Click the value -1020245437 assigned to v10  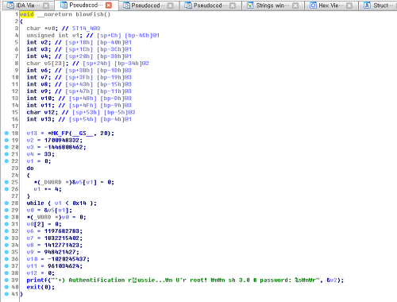point(67,259)
